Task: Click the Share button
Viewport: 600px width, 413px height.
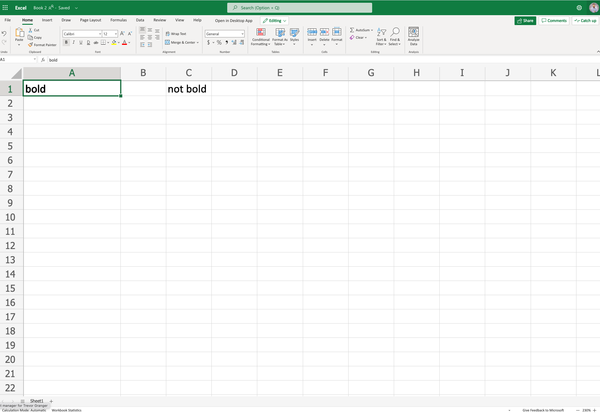Action: 525,20
